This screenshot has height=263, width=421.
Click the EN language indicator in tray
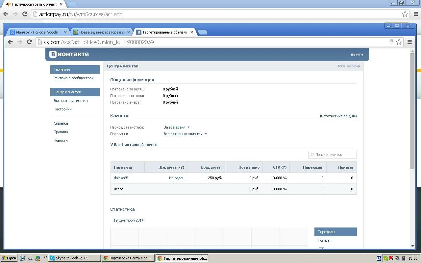379,258
